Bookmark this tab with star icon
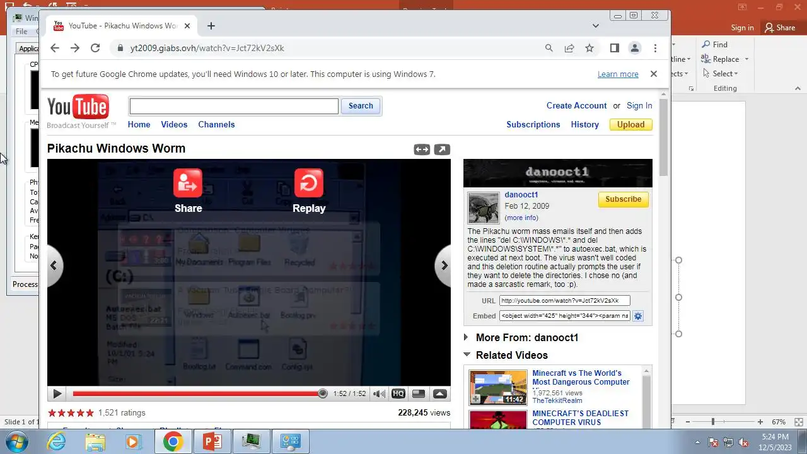 (x=589, y=48)
